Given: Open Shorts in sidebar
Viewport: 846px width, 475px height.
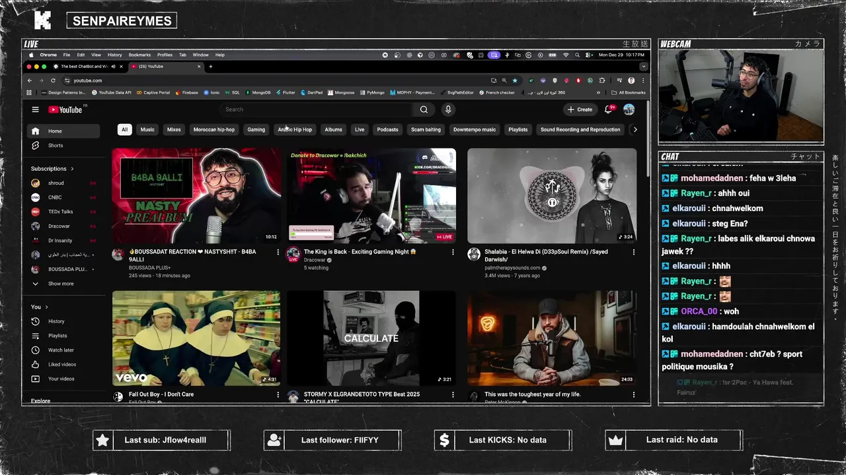Looking at the screenshot, I should [x=64, y=145].
